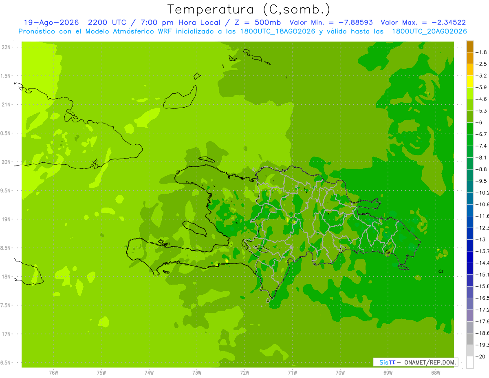Click the -20 colorbar label
Screen dimensions: 489x378
click(x=480, y=356)
